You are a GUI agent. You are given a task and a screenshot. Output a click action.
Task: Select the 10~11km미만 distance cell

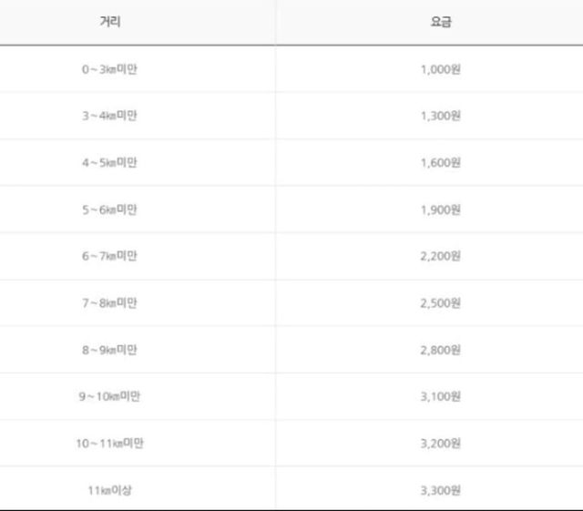(109, 444)
